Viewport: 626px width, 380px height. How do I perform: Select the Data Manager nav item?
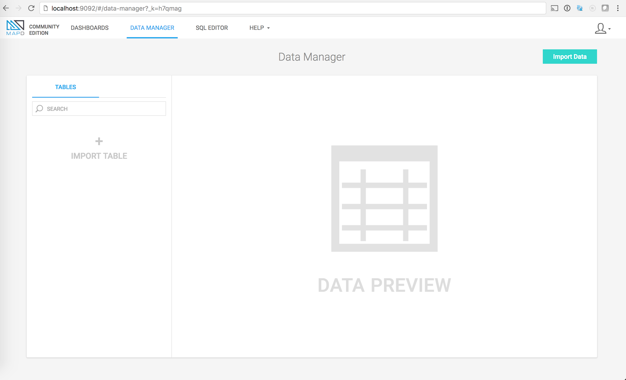click(152, 28)
